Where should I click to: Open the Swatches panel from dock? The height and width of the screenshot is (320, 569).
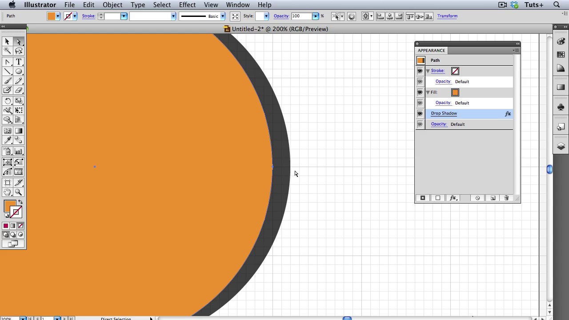(x=561, y=55)
